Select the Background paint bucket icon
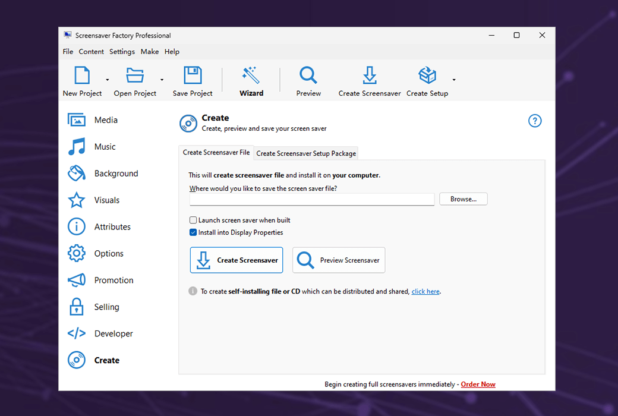 click(x=77, y=173)
